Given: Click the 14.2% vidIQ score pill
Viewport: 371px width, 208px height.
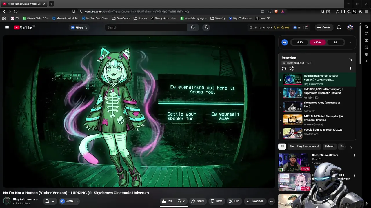Looking at the screenshot, I should click(300, 42).
